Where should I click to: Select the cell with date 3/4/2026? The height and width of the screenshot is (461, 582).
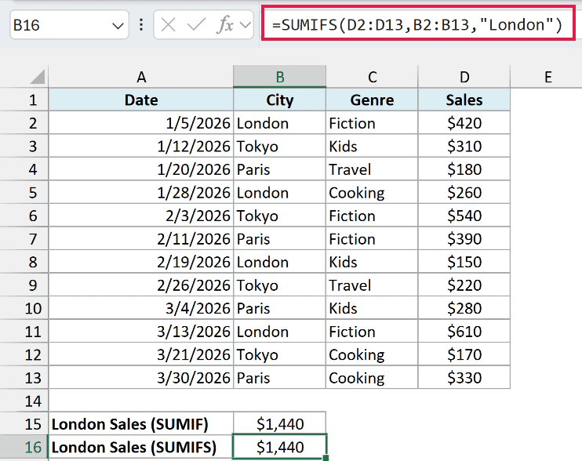pyautogui.click(x=141, y=308)
